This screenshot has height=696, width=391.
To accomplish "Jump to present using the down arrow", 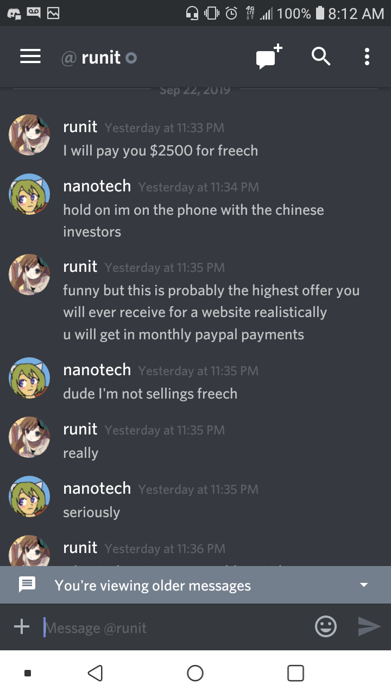I will pyautogui.click(x=364, y=585).
